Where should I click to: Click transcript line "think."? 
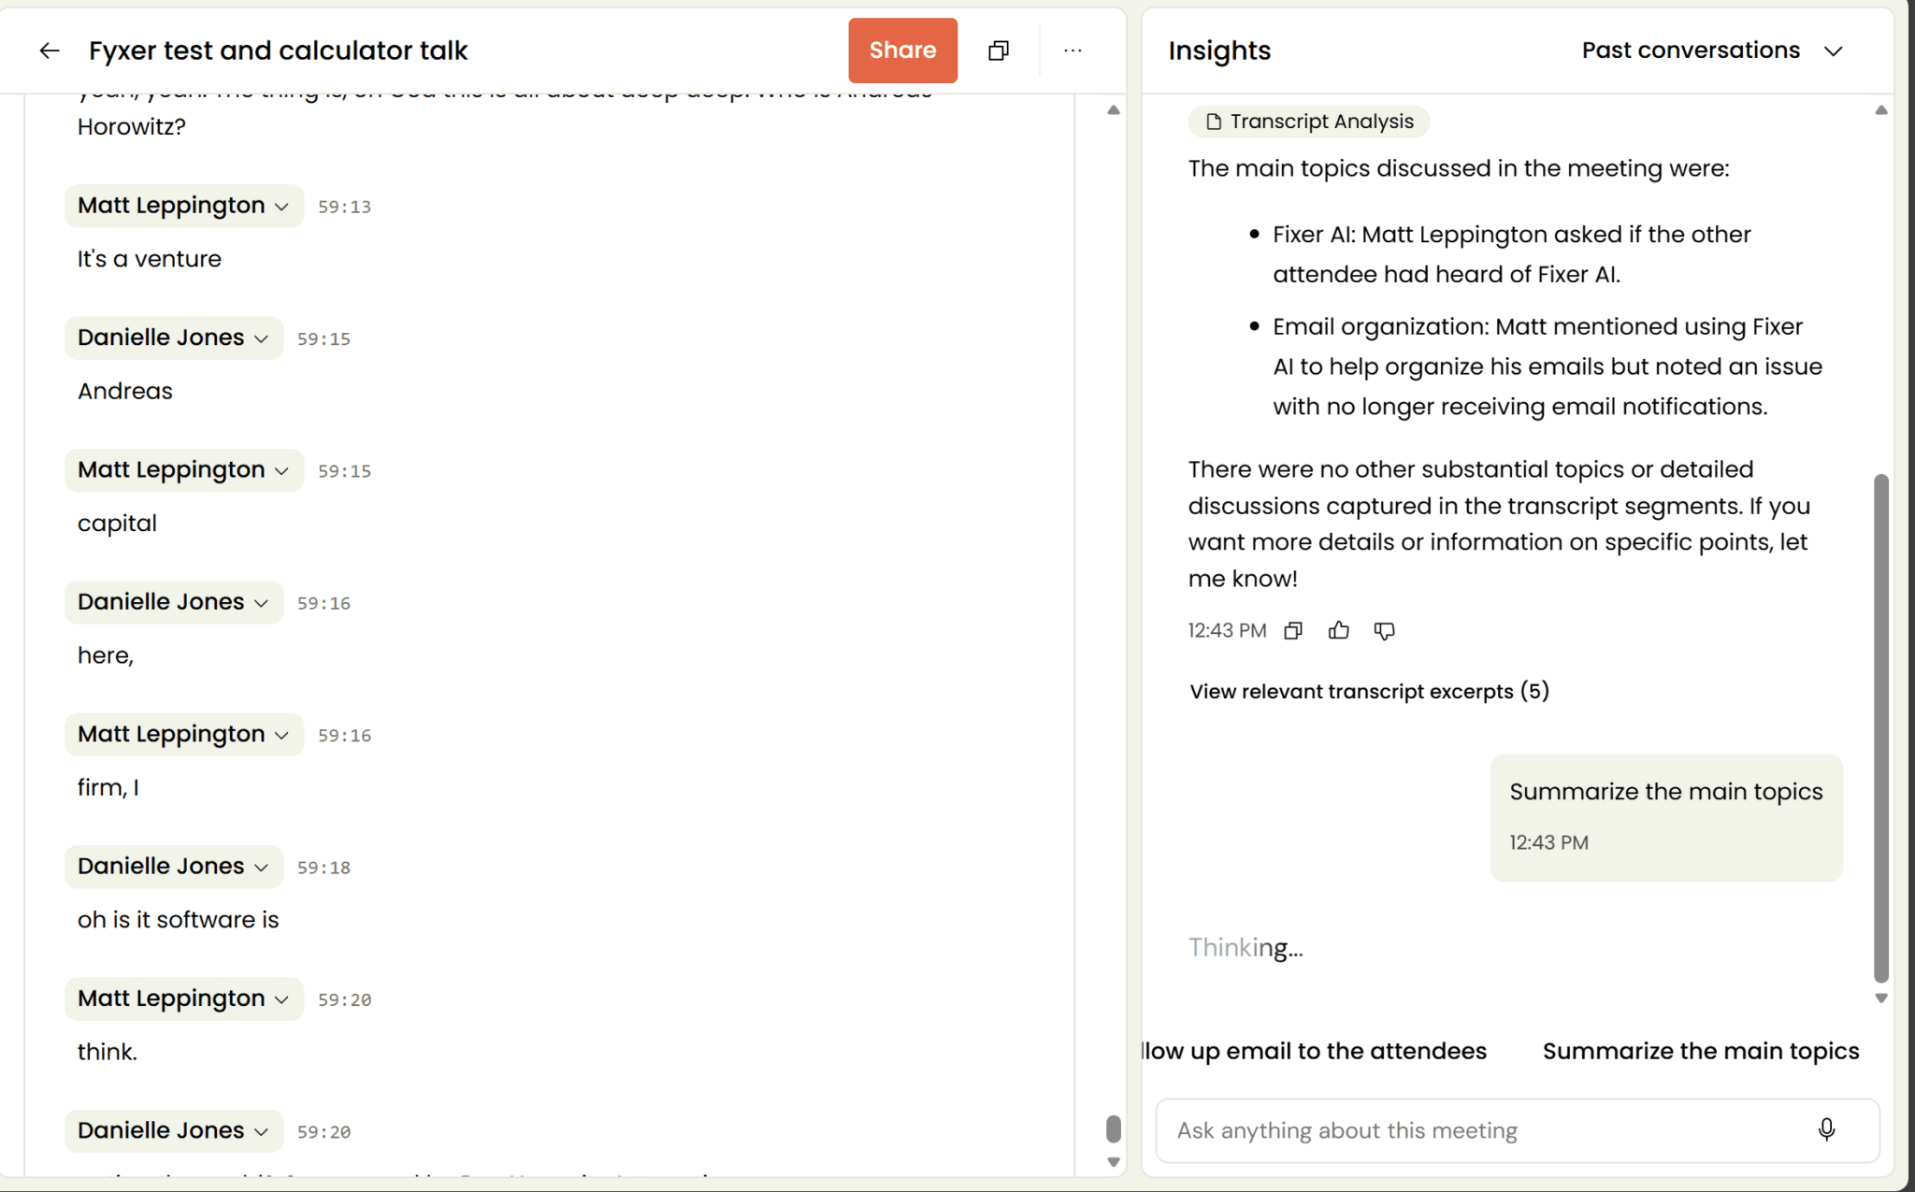pos(108,1052)
